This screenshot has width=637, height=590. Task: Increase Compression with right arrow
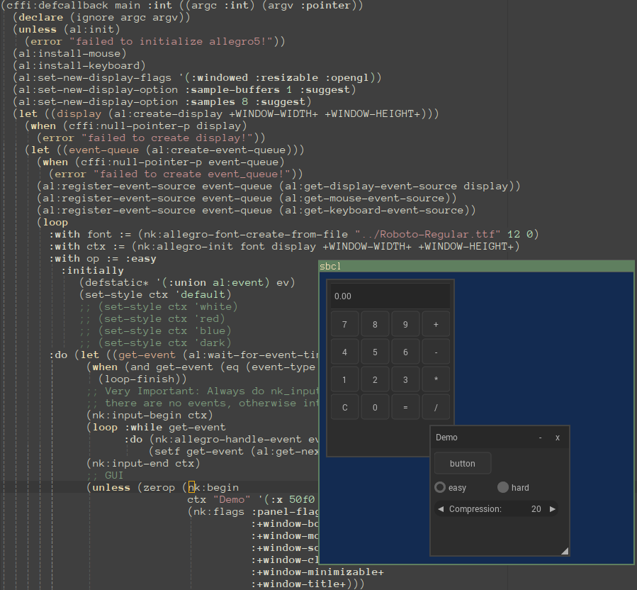553,509
